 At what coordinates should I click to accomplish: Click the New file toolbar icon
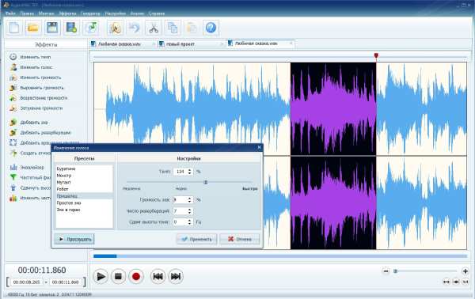pyautogui.click(x=14, y=28)
